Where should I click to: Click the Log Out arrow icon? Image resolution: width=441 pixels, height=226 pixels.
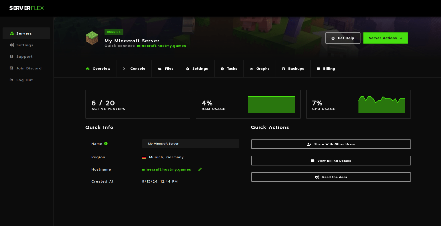11,80
